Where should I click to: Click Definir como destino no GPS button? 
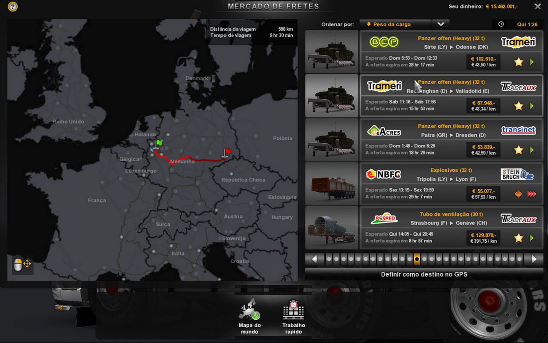tap(424, 274)
